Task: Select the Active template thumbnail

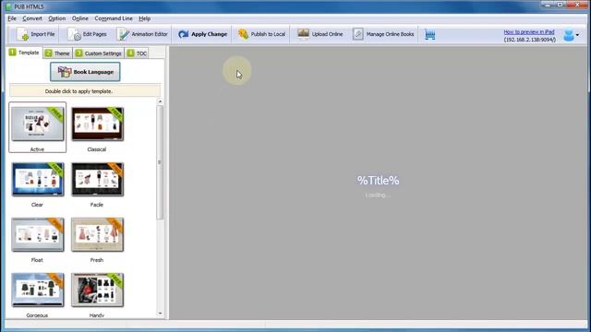Action: (x=37, y=125)
